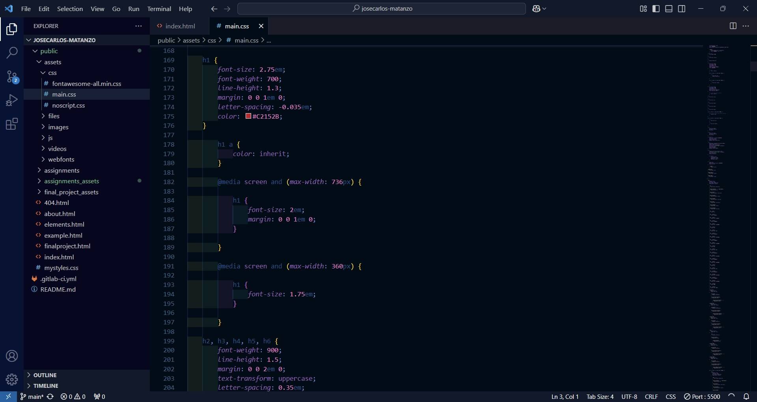Screen dimensions: 757x402
Task: Open the Help menu
Action: 185,9
